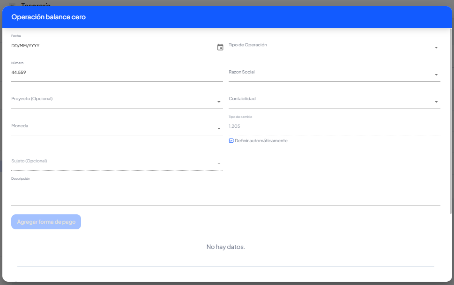
Task: Click the Operación balance cero dialog title
Action: (x=49, y=17)
